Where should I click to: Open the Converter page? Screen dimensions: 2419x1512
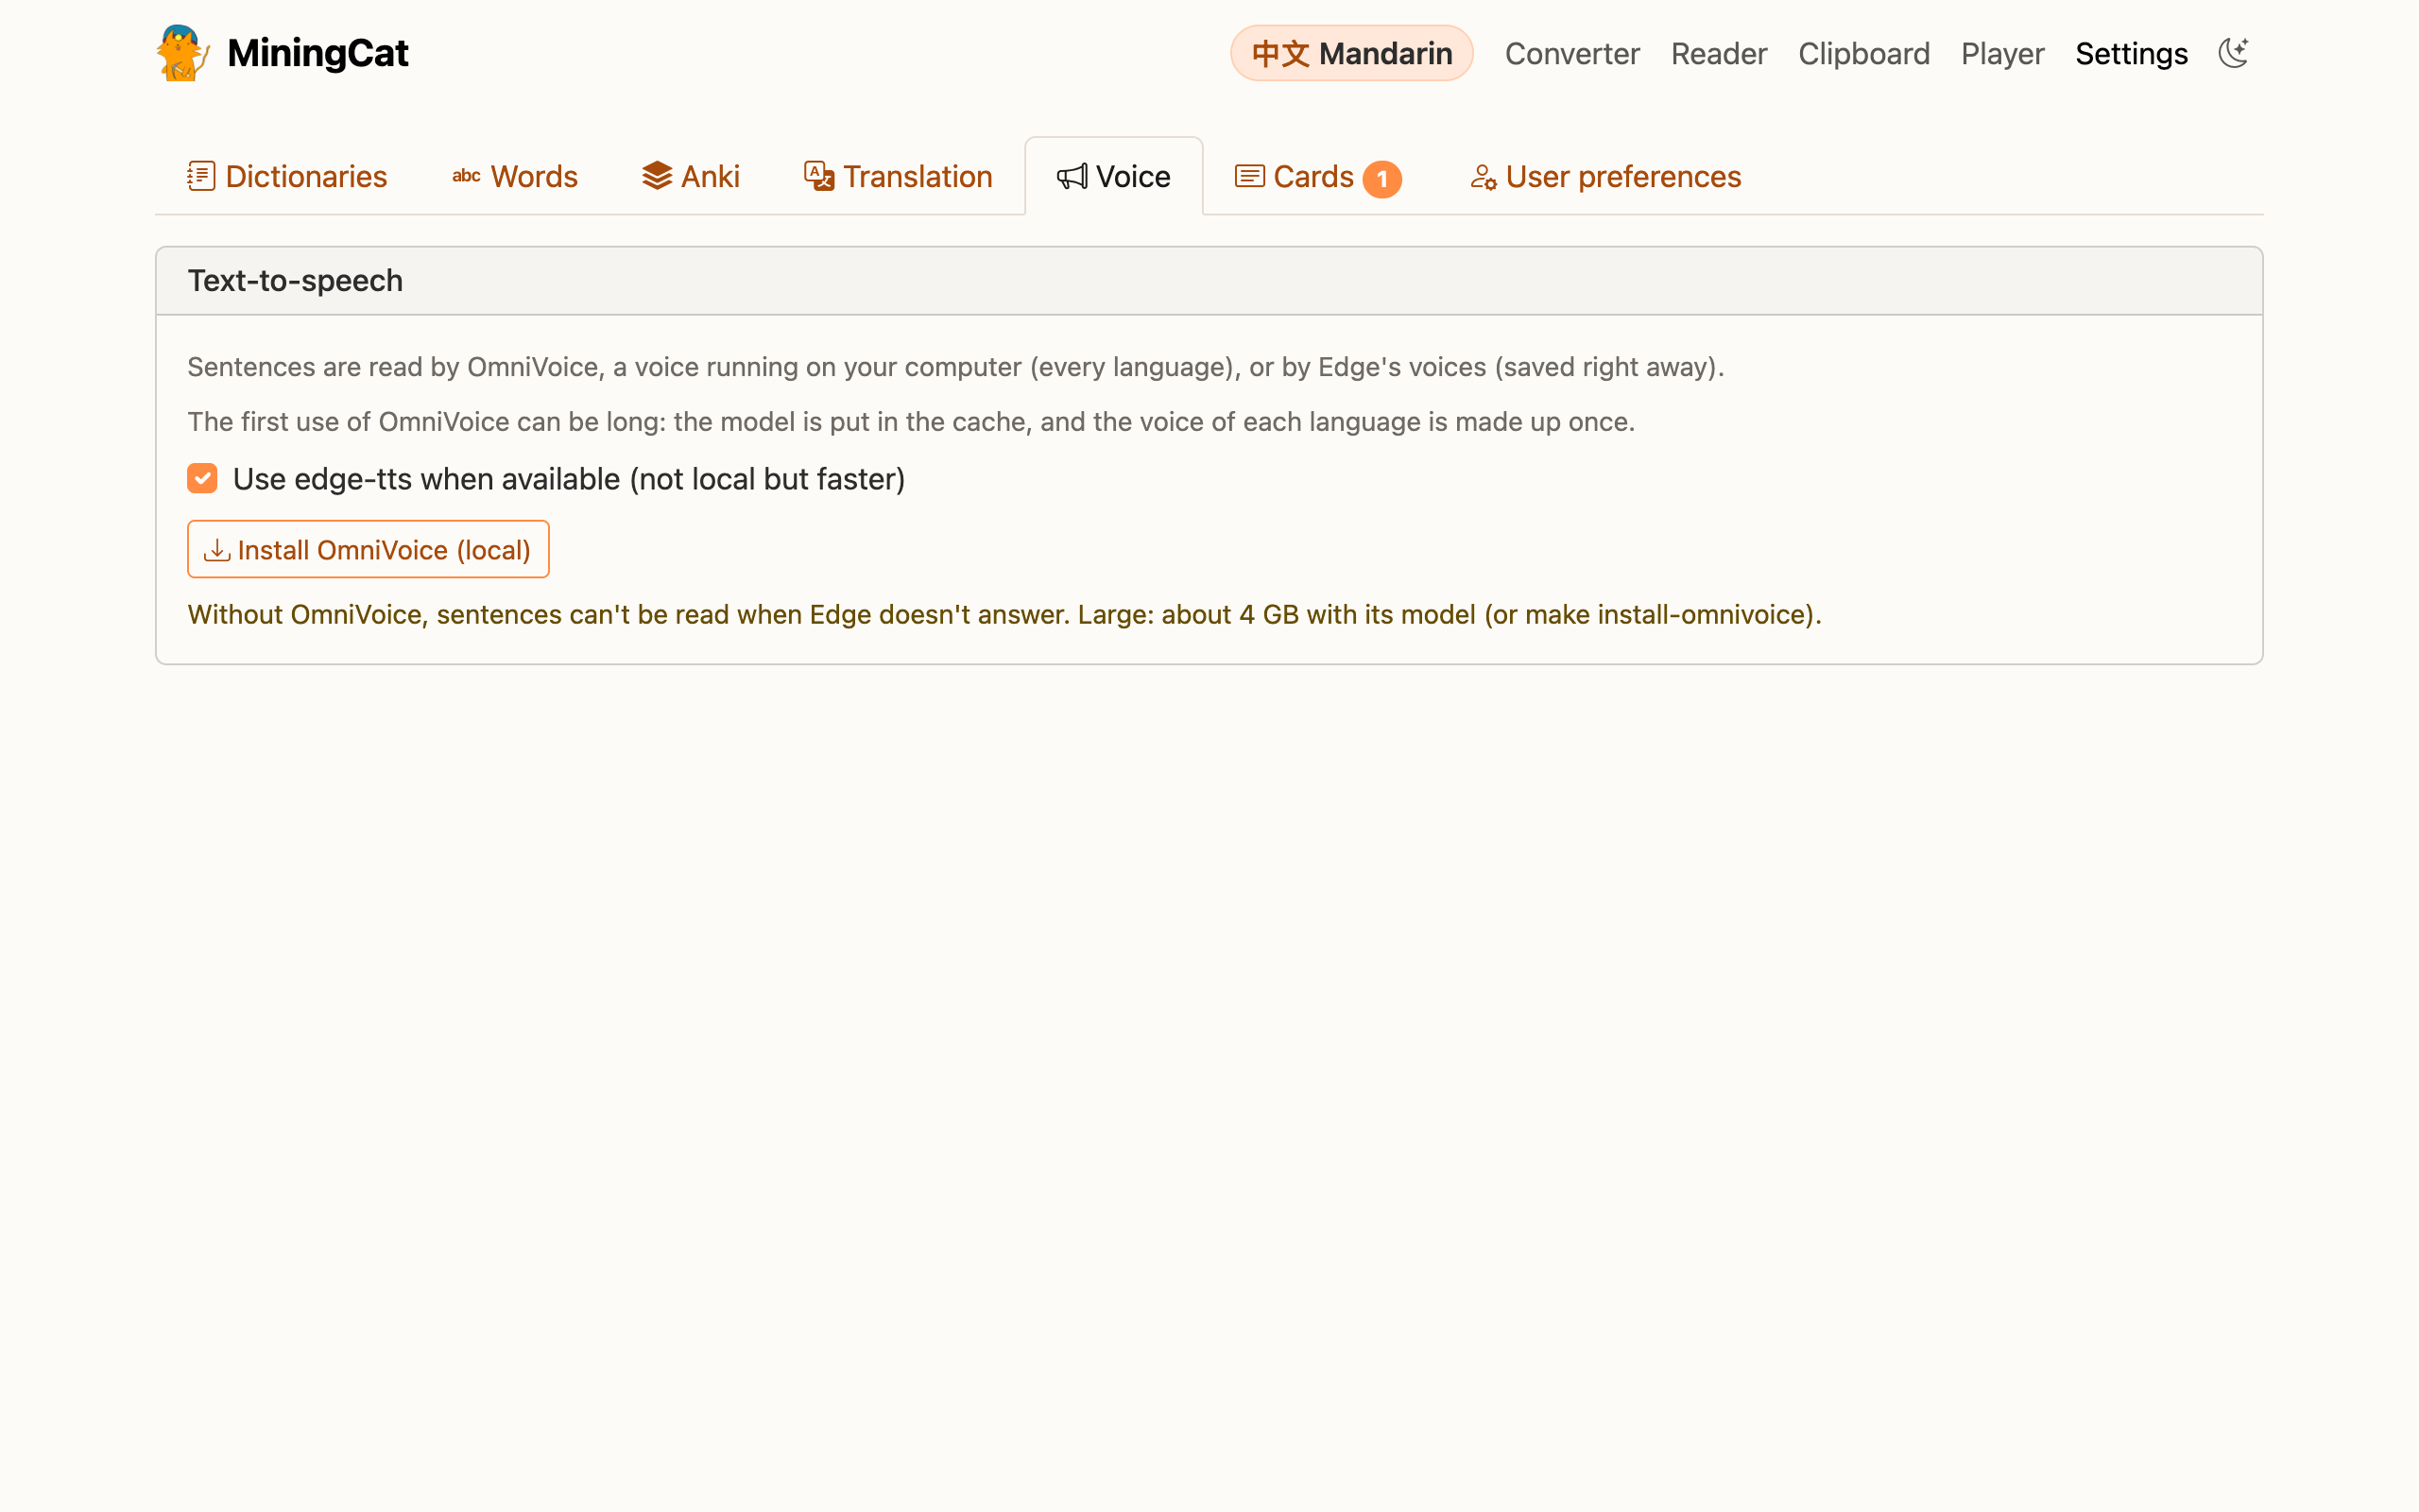click(x=1572, y=53)
